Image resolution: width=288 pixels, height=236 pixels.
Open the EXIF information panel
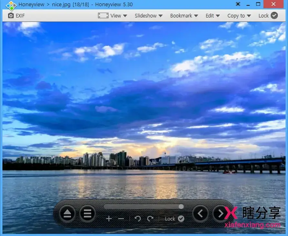16,15
